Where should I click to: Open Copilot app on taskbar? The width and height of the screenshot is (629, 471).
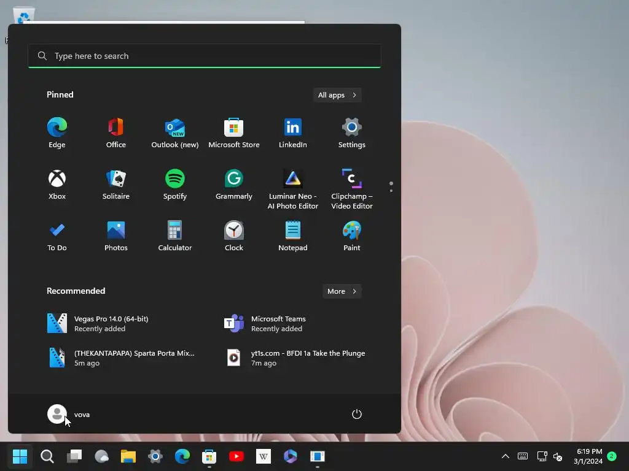click(291, 456)
